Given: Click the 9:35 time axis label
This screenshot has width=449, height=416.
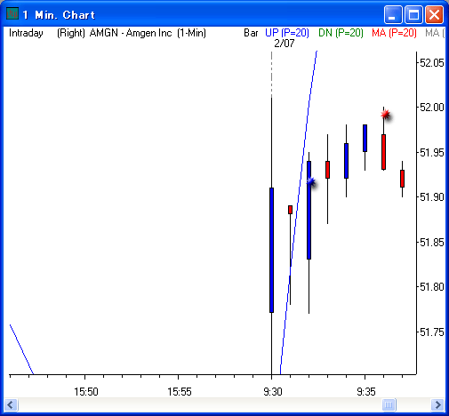Looking at the screenshot, I should point(366,392).
